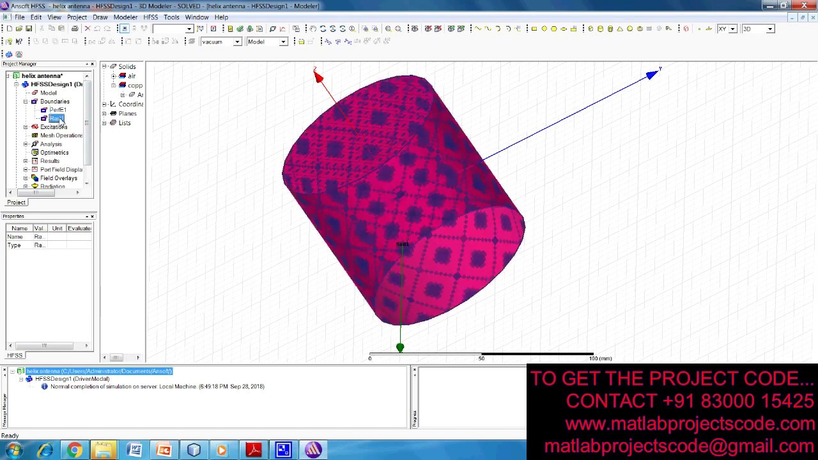Open the Draw menu
The height and width of the screenshot is (460, 818).
[x=100, y=17]
